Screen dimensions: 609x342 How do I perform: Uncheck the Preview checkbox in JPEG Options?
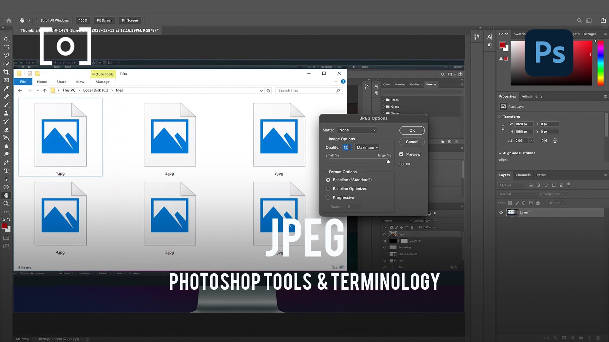click(x=401, y=154)
